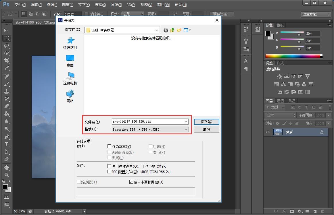The height and width of the screenshot is (215, 334).
Task: Click the 取消 (Cancel) button
Action: coord(206,129)
